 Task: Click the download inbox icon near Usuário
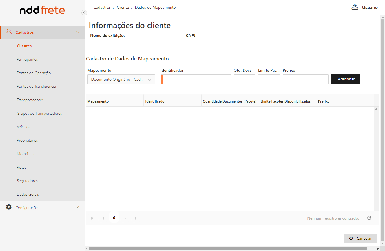tap(355, 7)
